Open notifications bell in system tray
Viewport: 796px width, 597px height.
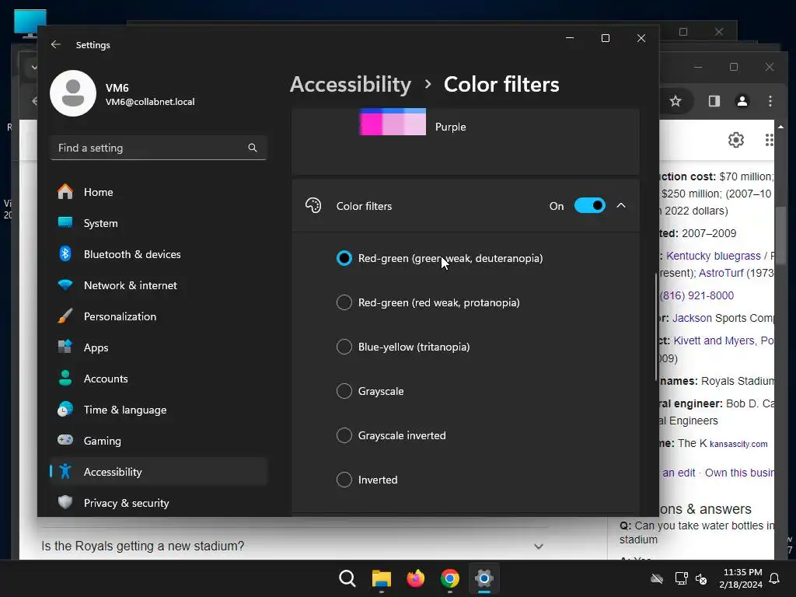click(x=775, y=578)
